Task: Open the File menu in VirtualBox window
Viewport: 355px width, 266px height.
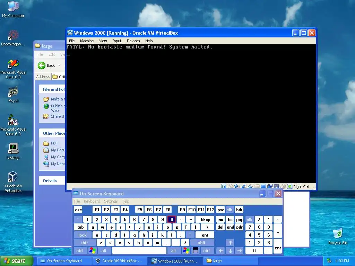Action: click(72, 41)
